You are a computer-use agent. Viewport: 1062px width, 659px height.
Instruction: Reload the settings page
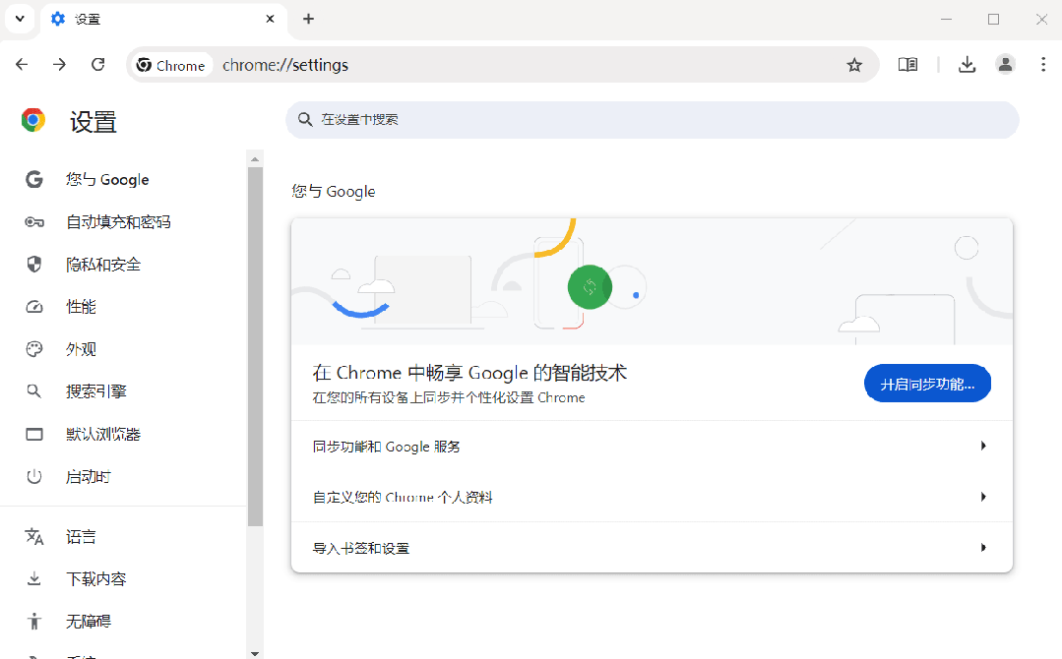point(98,64)
